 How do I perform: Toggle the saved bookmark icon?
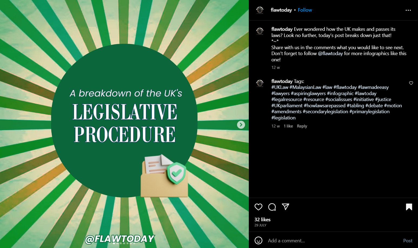[409, 207]
